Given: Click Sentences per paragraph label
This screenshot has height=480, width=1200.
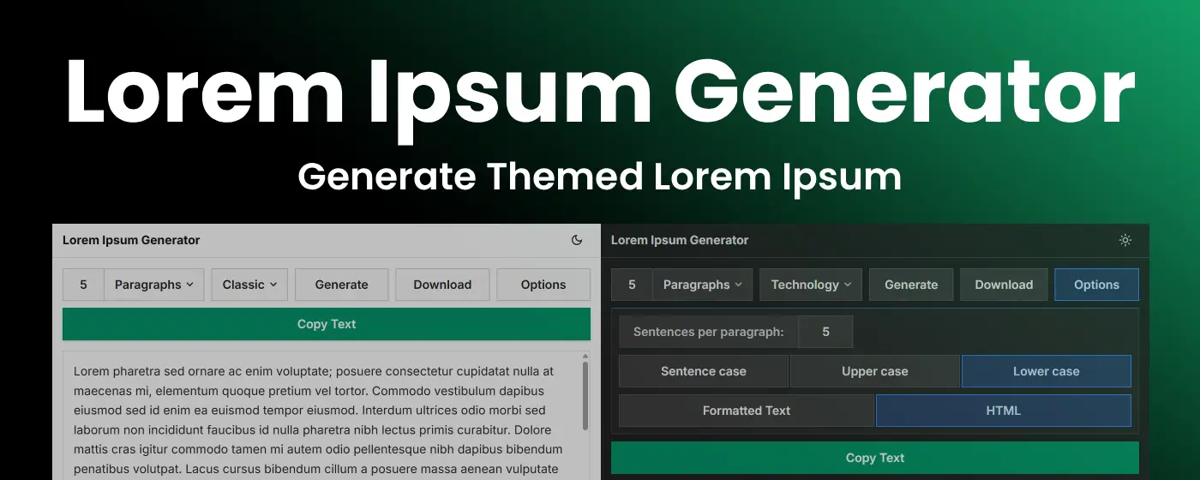Looking at the screenshot, I should (709, 332).
